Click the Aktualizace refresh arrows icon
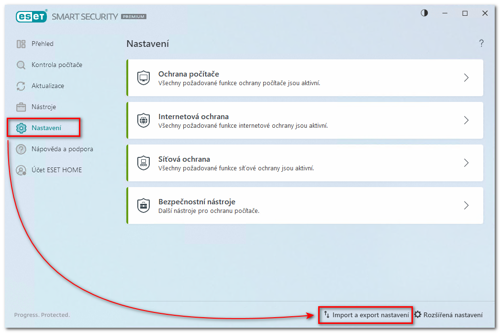The width and height of the screenshot is (500, 333). [x=21, y=86]
